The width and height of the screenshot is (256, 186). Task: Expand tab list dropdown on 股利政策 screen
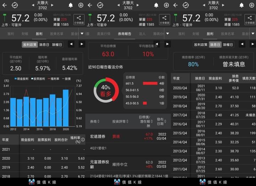[82, 34]
